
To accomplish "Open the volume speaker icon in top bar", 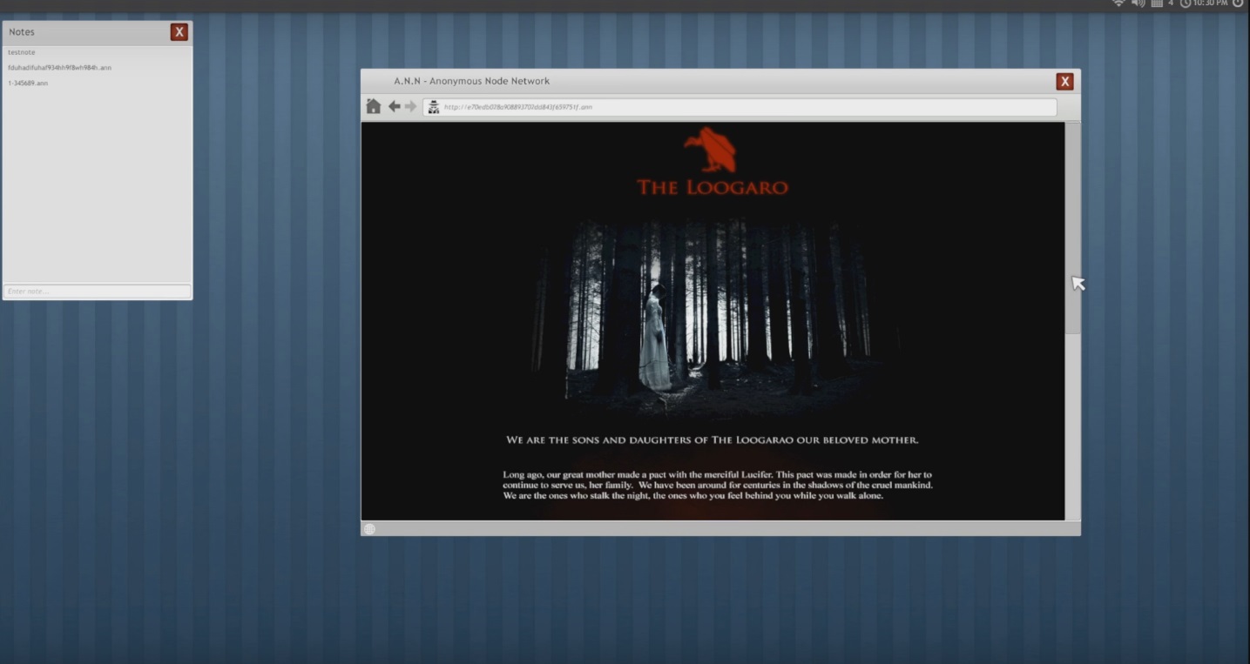I will coord(1138,3).
